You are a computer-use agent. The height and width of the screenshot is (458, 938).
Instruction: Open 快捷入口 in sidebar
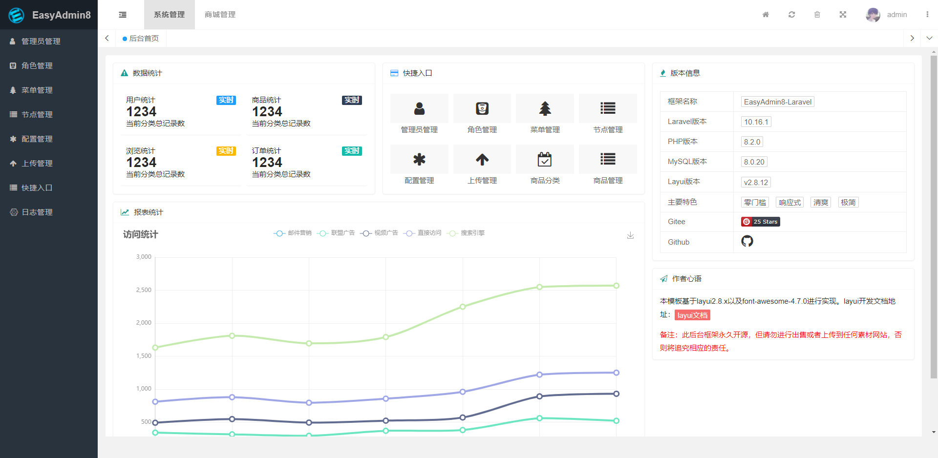point(49,188)
